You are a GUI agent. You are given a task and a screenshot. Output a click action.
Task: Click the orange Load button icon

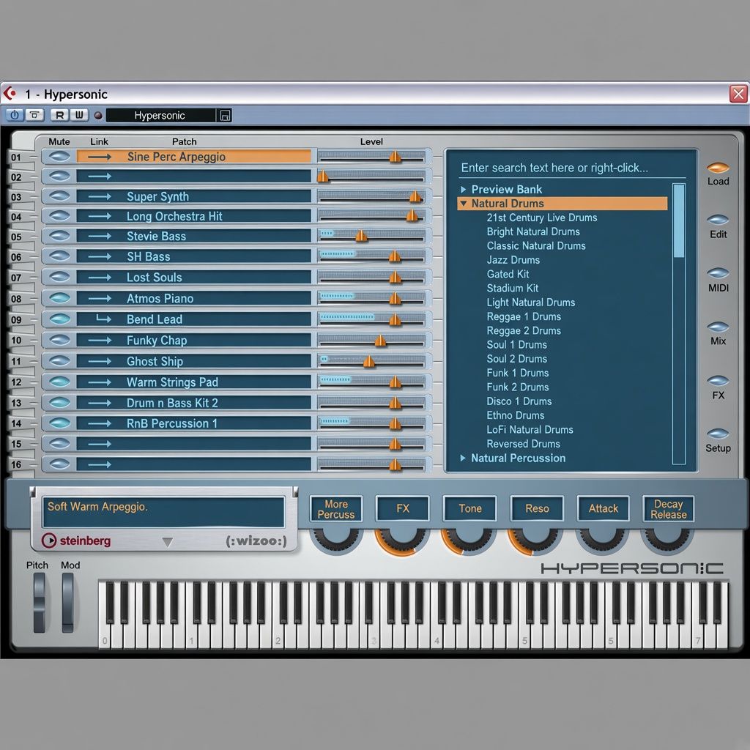(718, 168)
